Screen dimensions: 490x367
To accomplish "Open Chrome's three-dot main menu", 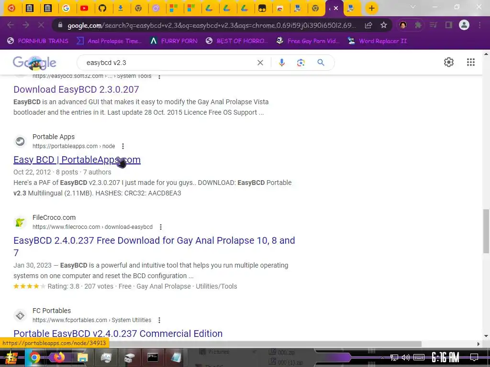I will [479, 25].
